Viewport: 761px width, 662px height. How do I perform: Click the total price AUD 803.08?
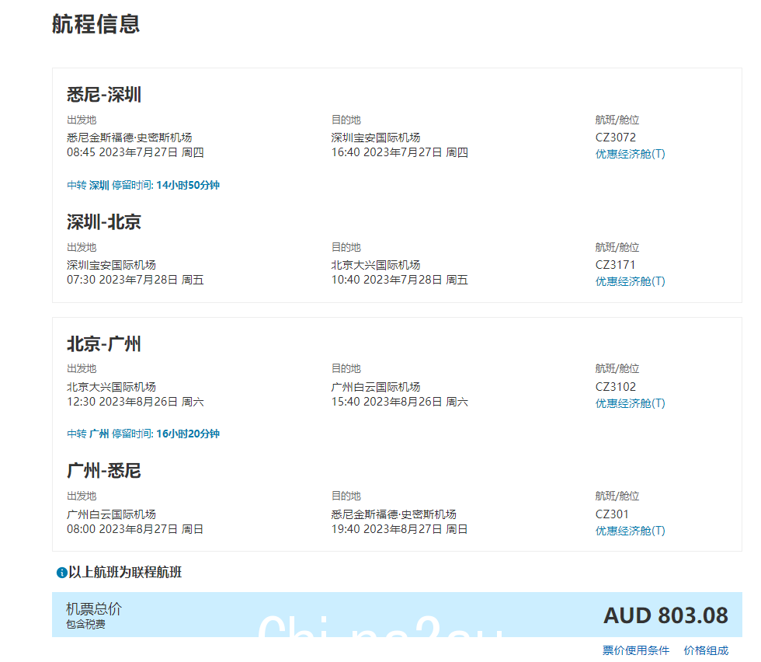(x=666, y=616)
